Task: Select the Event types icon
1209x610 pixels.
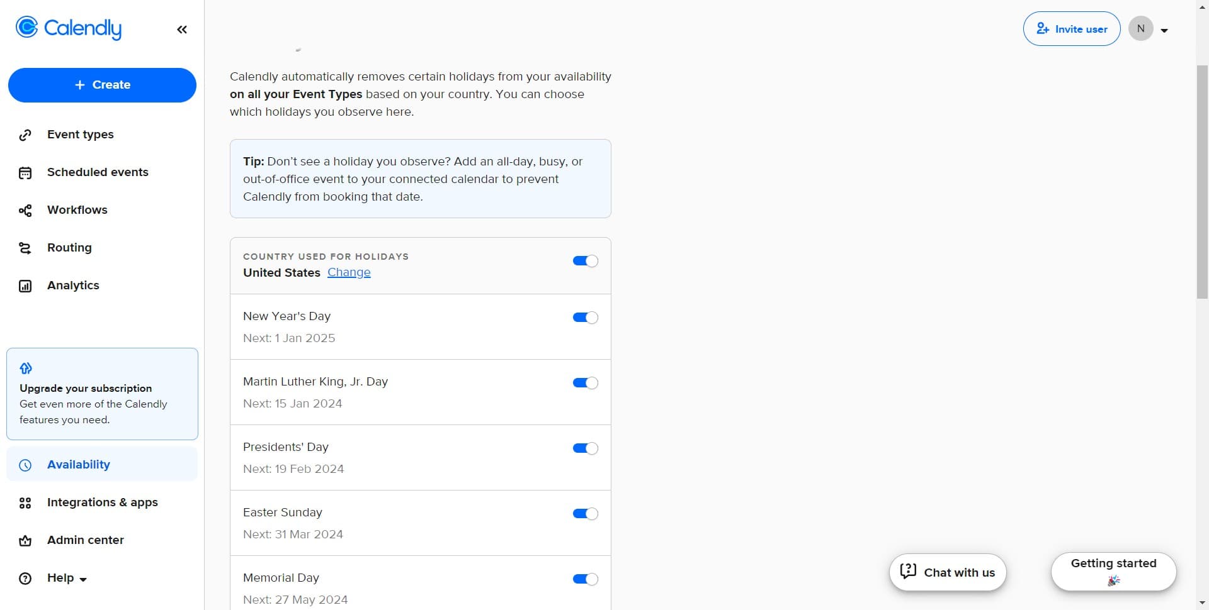Action: [x=25, y=135]
